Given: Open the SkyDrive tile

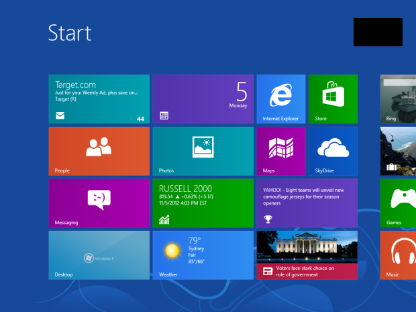Looking at the screenshot, I should click(333, 151).
